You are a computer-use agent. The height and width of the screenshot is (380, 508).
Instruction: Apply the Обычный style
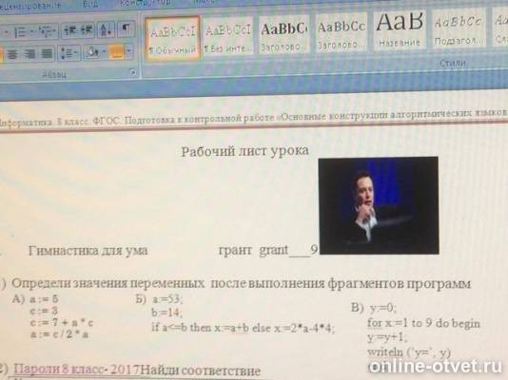(x=173, y=38)
